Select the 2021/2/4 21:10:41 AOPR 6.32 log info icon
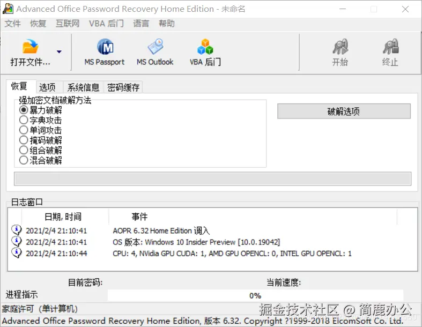This screenshot has width=422, height=327. pyautogui.click(x=17, y=231)
